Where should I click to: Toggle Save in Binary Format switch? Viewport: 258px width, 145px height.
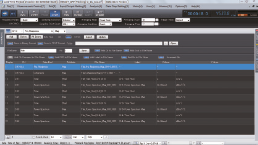pyautogui.click(x=10, y=43)
